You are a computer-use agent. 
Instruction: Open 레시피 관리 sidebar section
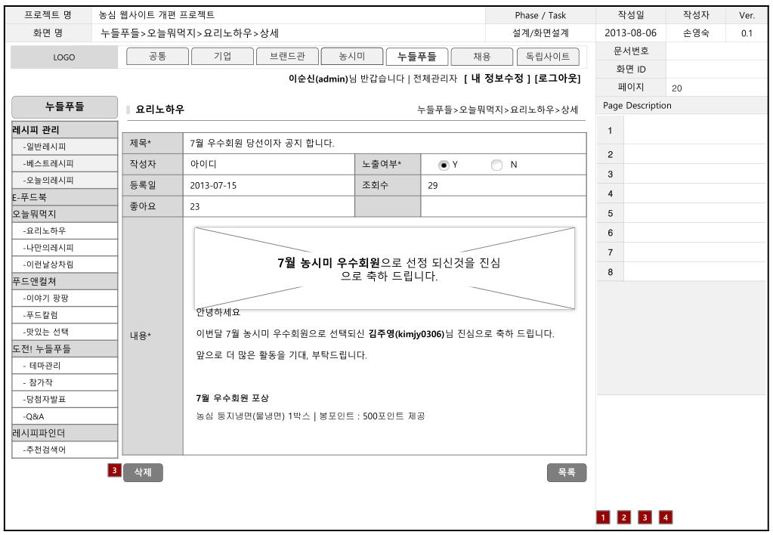(x=64, y=130)
